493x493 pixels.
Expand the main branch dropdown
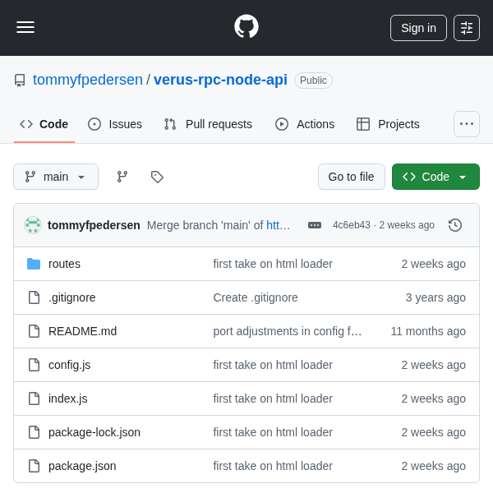[56, 177]
